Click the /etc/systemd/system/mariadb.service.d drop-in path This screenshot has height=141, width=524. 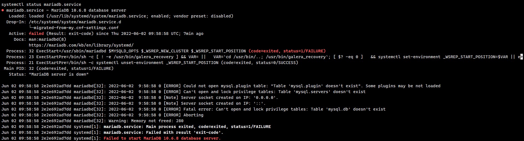[x=75, y=22]
